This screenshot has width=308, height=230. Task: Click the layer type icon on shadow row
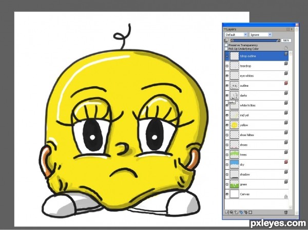tap(286, 172)
